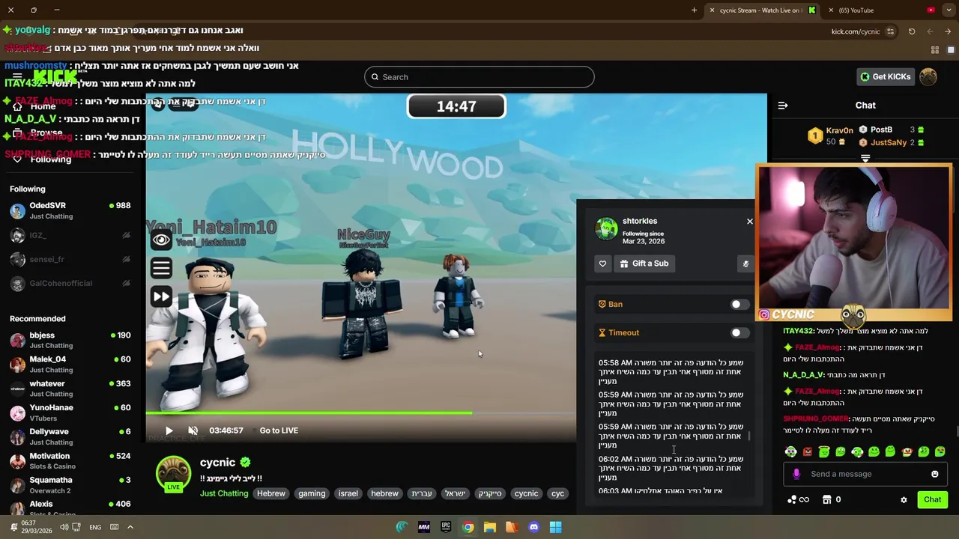The width and height of the screenshot is (959, 539).
Task: Expand the chat leaderboard arrow below Krav0n
Action: click(865, 159)
